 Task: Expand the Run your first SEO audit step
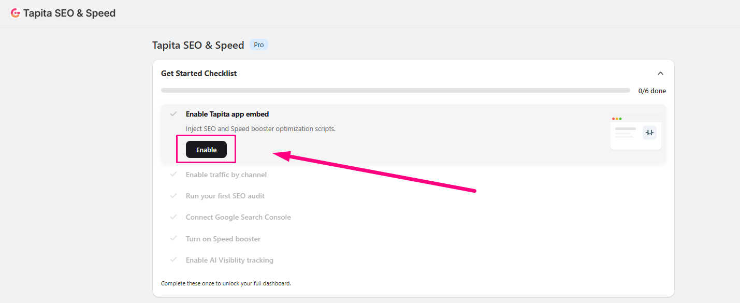click(225, 196)
